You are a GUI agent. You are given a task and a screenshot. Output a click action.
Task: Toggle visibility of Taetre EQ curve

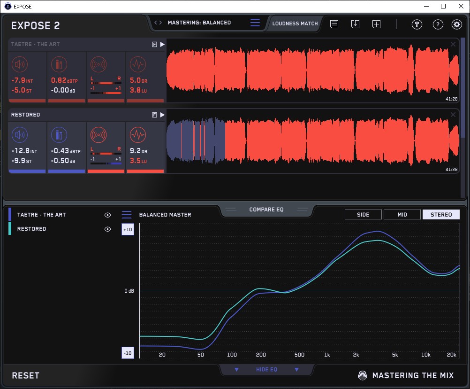(107, 215)
